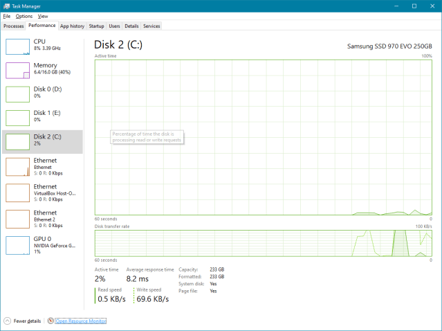Open the View menu
442x331 pixels.
coord(43,16)
